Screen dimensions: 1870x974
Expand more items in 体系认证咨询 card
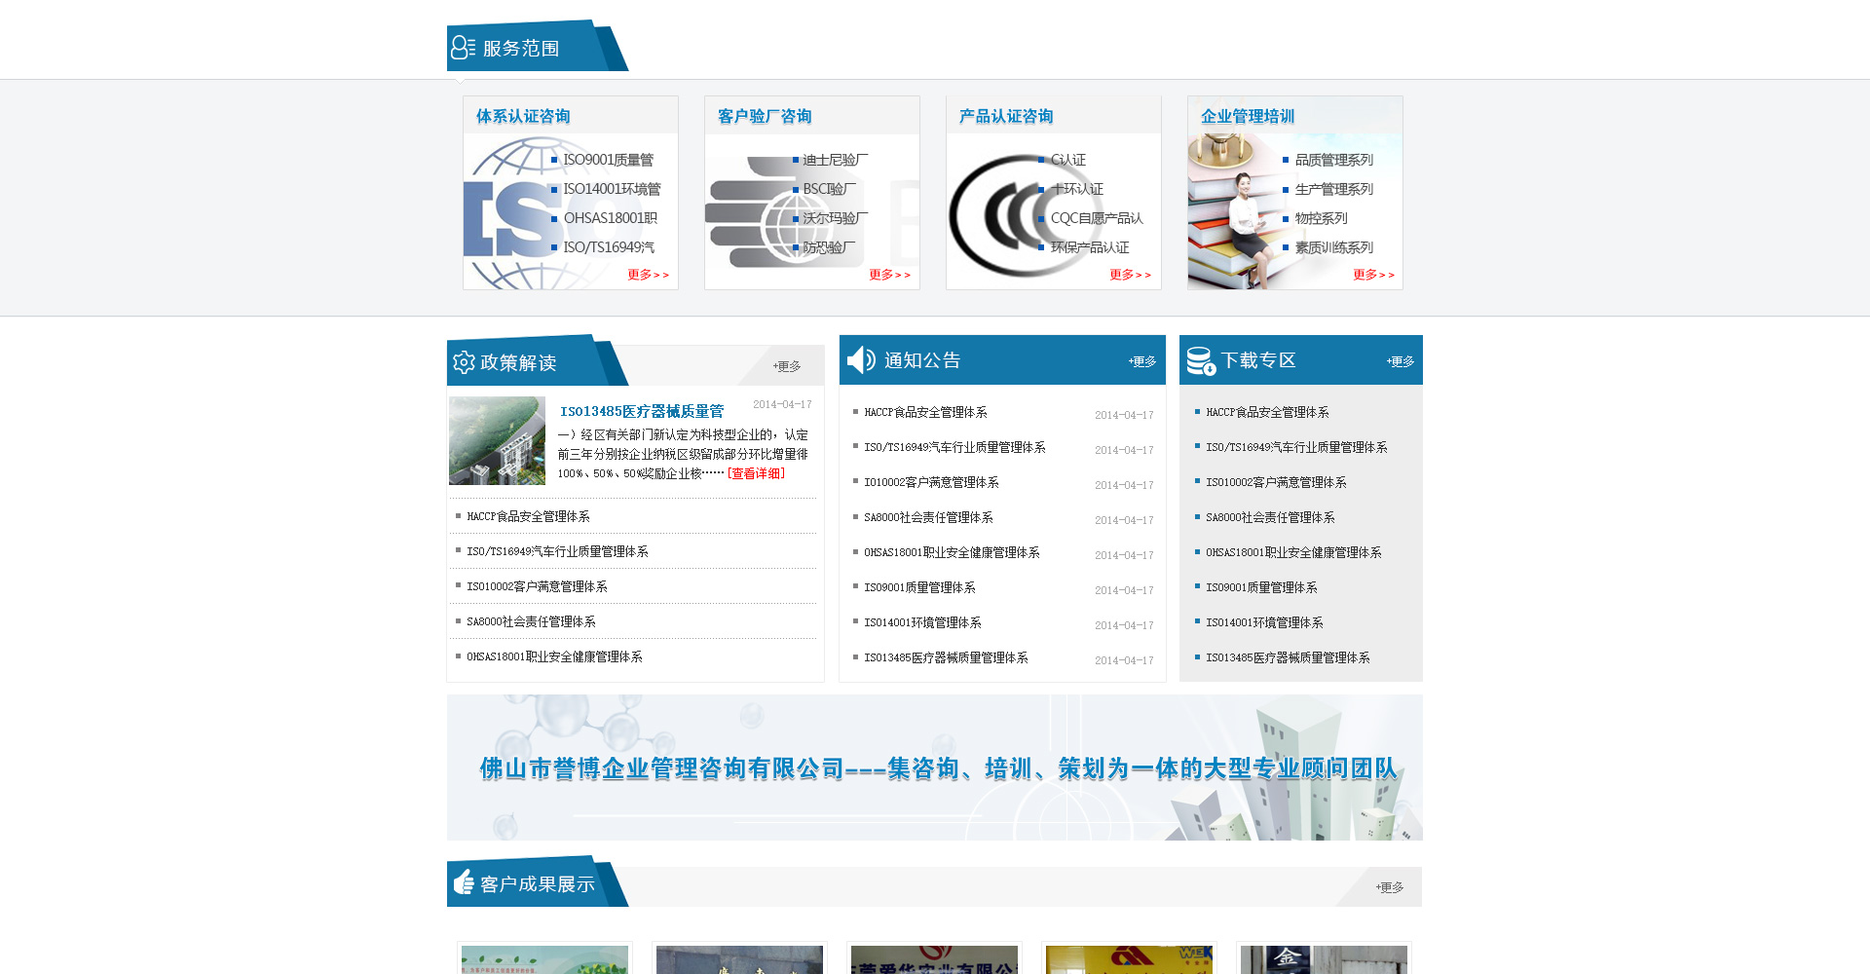[x=648, y=275]
